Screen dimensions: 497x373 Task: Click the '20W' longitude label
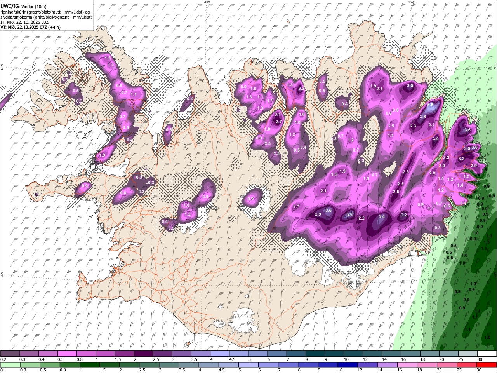click(207, 2)
